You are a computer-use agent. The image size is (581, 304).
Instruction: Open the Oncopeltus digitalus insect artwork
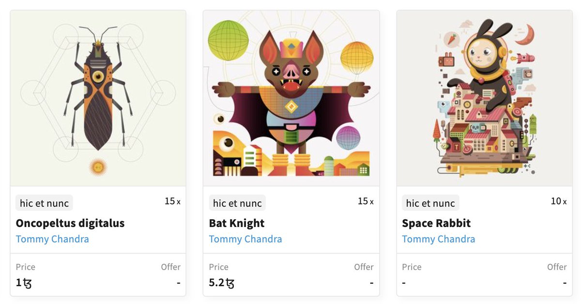coord(98,98)
